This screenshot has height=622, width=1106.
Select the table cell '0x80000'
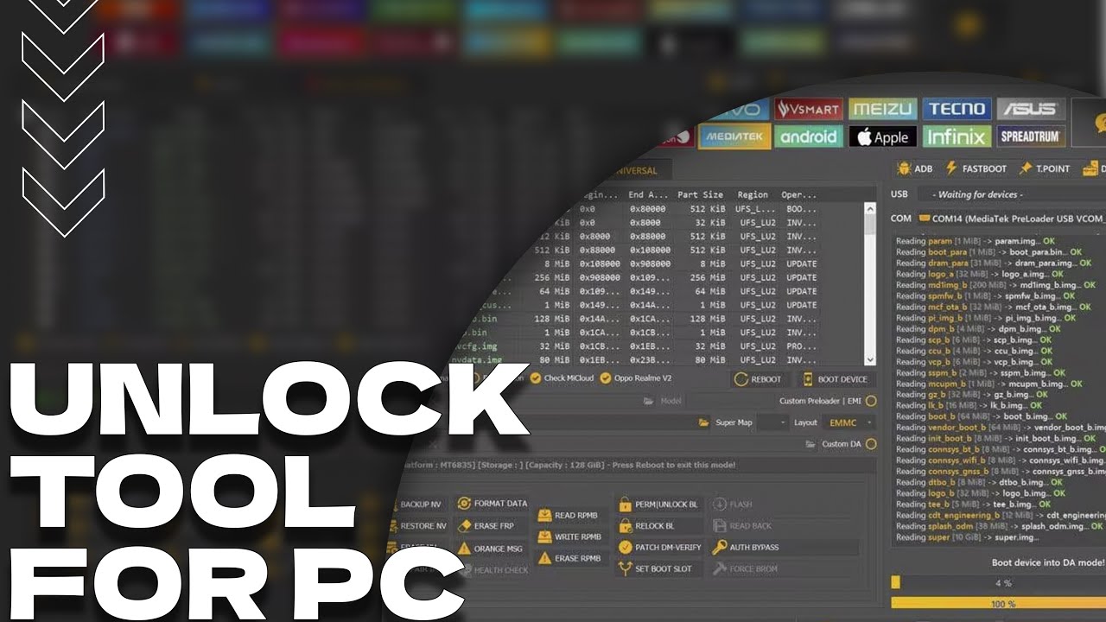tap(646, 209)
